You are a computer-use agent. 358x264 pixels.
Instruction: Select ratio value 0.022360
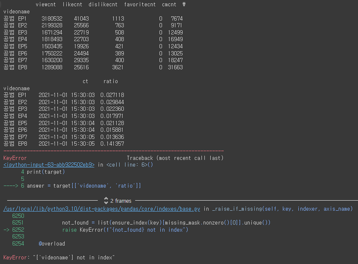click(112, 109)
